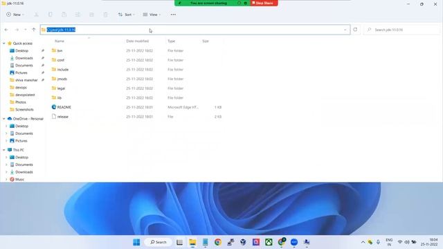
Task: Open the Xbox app from taskbar
Action: (x=269, y=242)
